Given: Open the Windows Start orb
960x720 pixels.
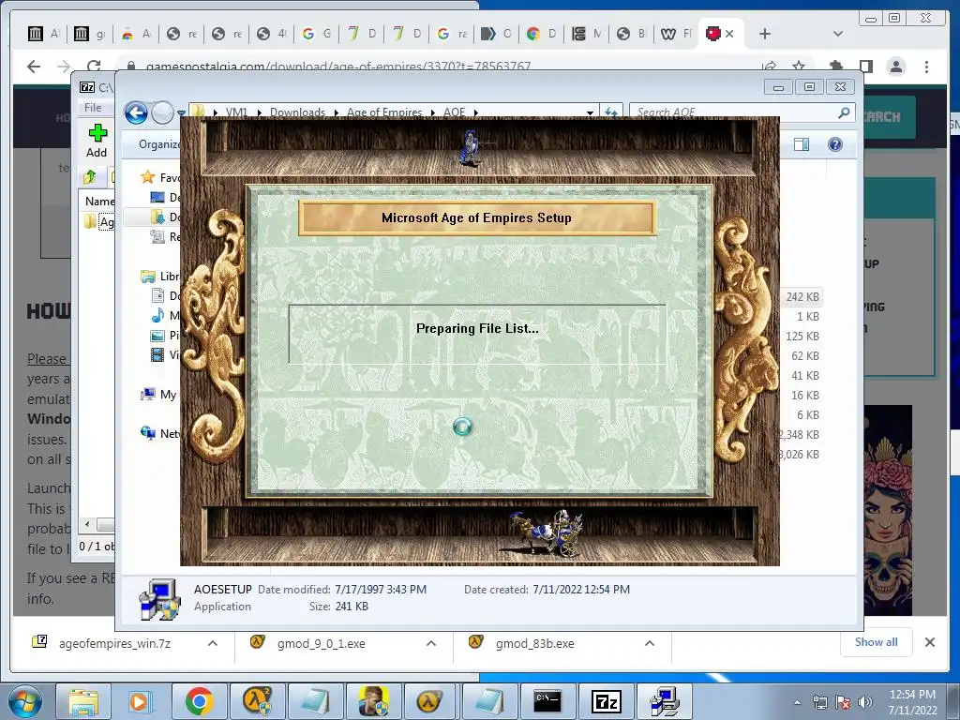Looking at the screenshot, I should [24, 701].
